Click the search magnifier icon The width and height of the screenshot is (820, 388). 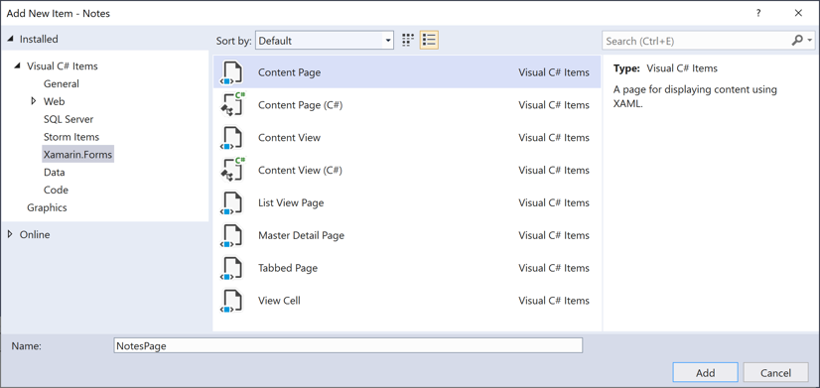click(x=797, y=41)
